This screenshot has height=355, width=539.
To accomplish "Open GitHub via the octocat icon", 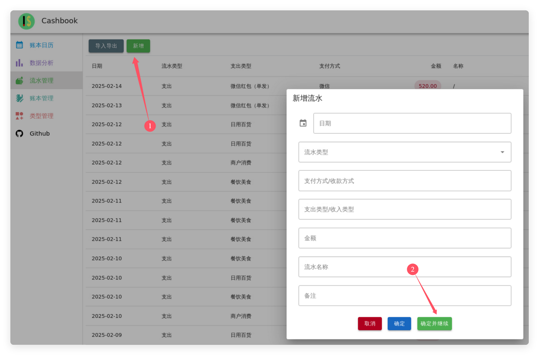I will pos(19,133).
